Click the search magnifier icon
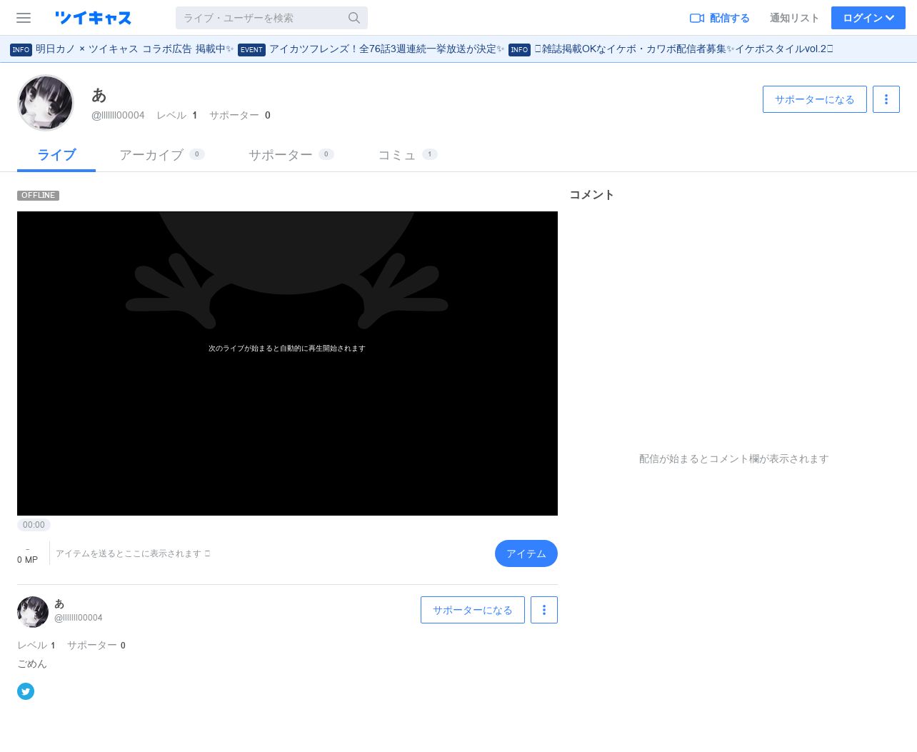 tap(354, 18)
